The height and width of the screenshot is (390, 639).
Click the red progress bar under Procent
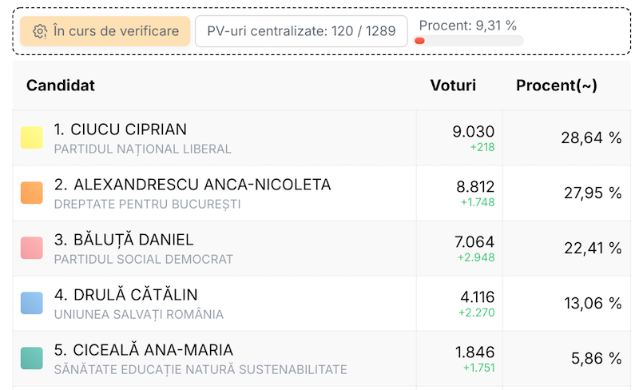[420, 41]
